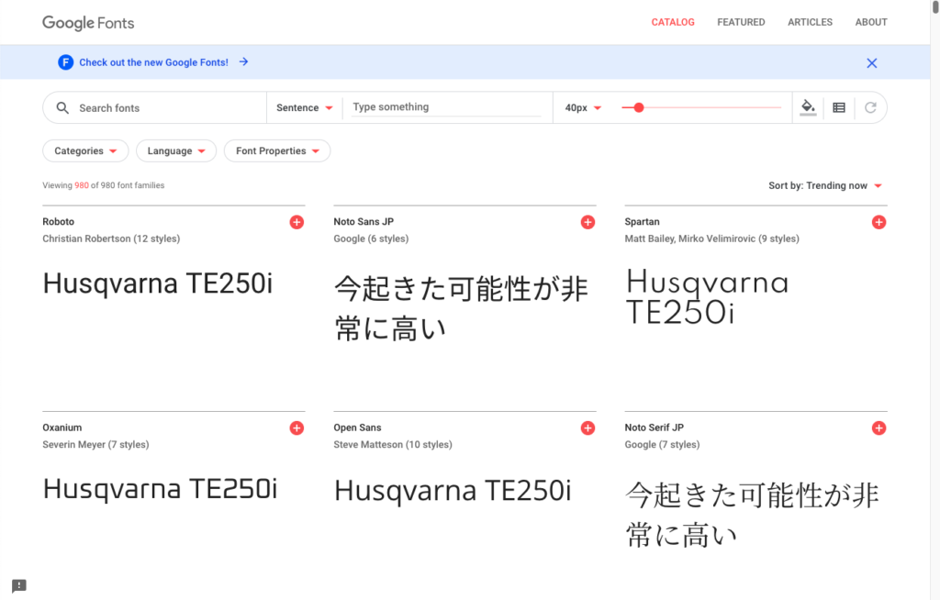Click the Oxanium preview text sample
The height and width of the screenshot is (600, 940).
[160, 489]
